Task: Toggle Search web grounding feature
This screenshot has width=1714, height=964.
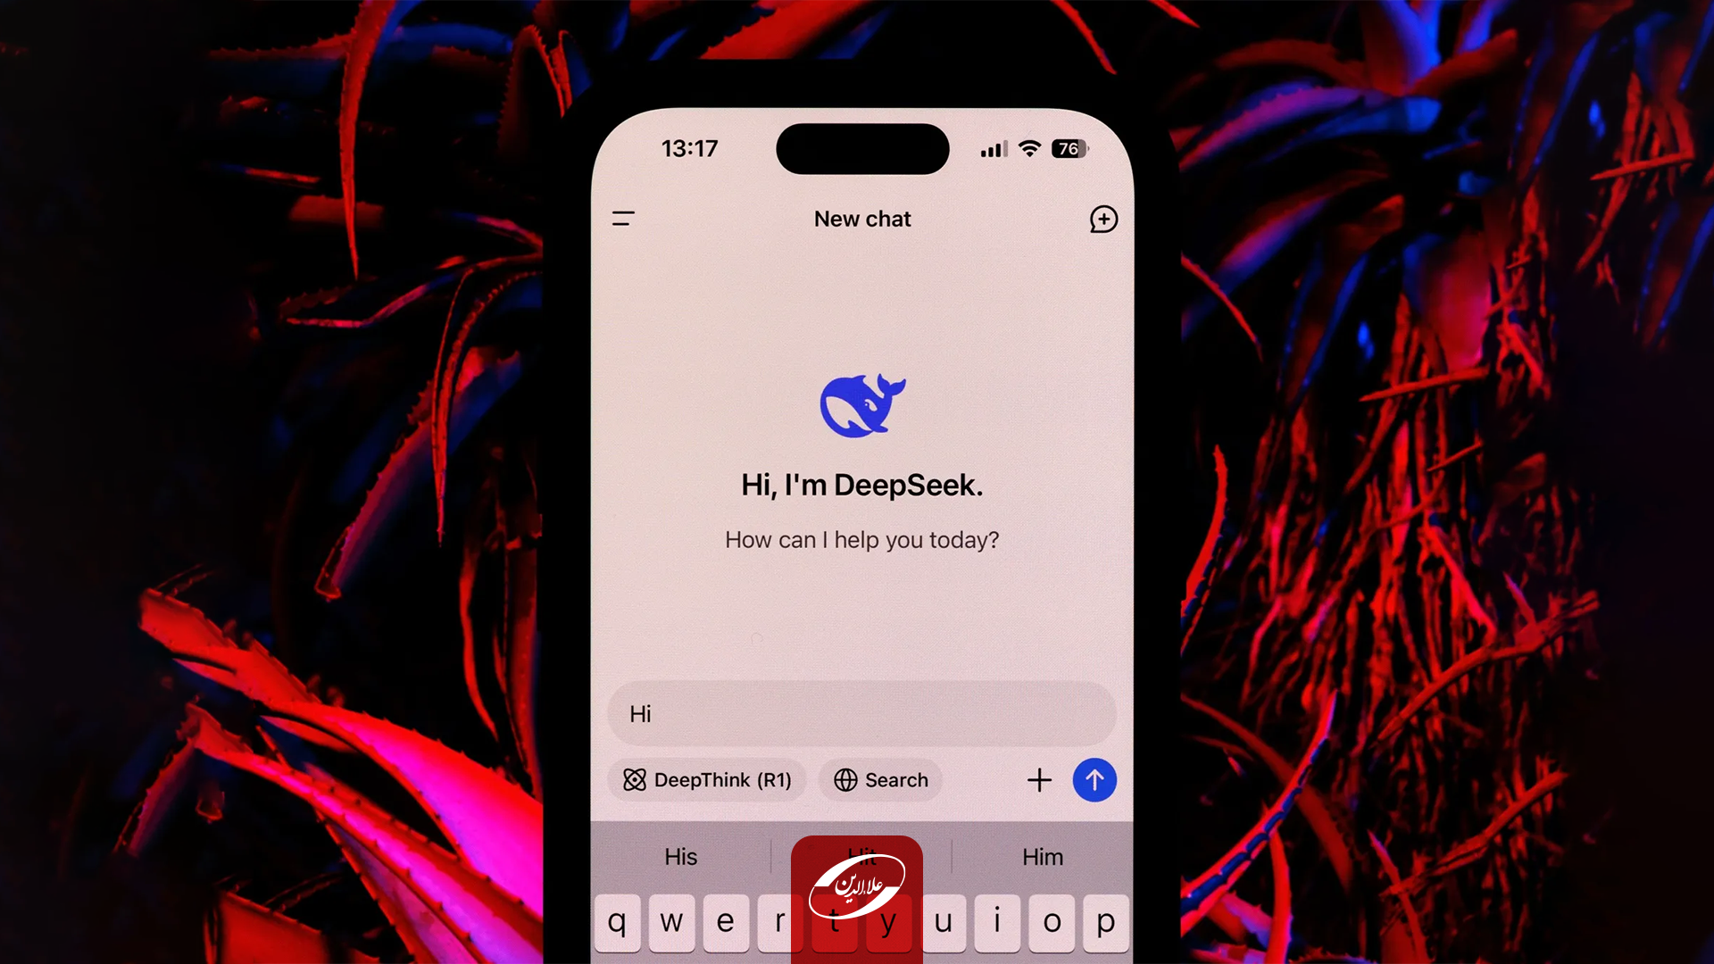Action: click(x=880, y=779)
